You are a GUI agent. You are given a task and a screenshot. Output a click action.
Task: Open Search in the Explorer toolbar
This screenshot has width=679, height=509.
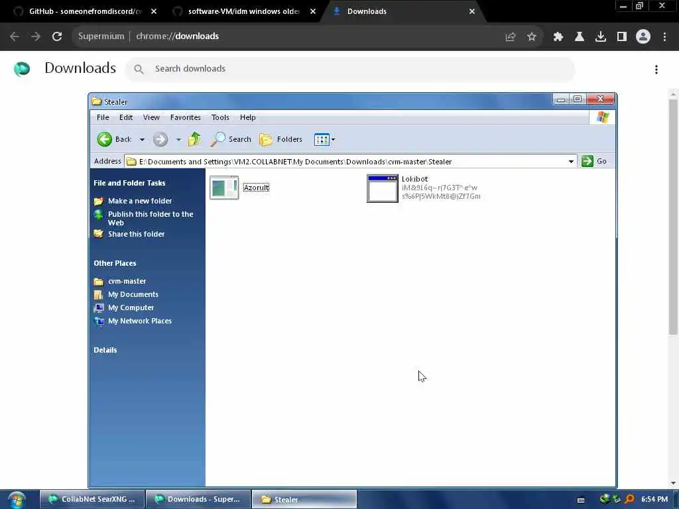point(231,139)
